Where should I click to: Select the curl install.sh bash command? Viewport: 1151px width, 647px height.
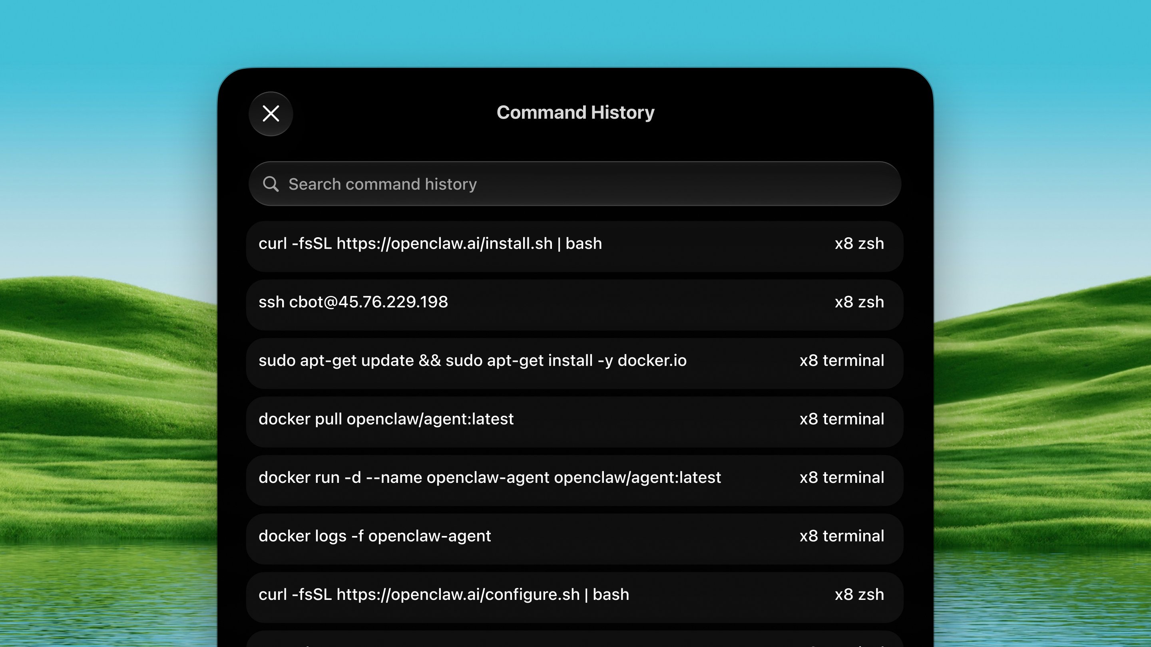click(575, 246)
